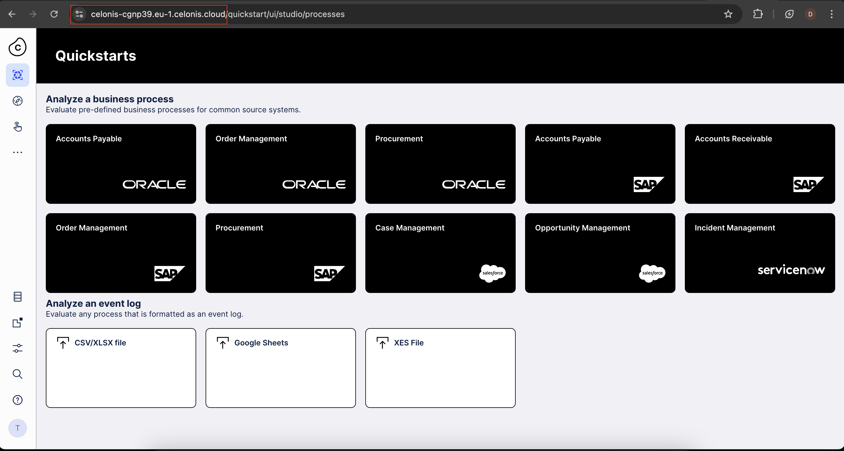Viewport: 844px width, 451px height.
Task: Open the Oracle Procurement quickstart card
Action: [x=440, y=164]
